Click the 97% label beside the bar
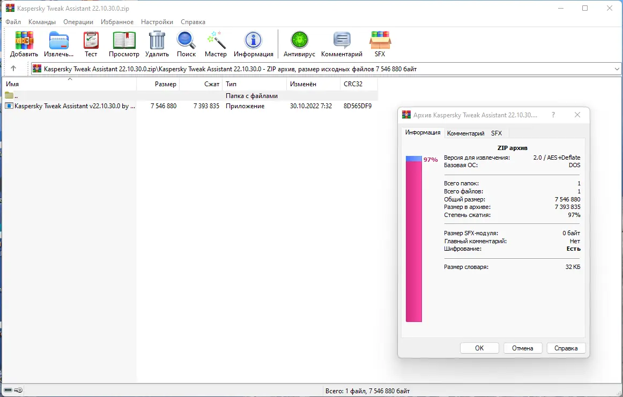Viewport: 623px width, 397px height. pyautogui.click(x=431, y=160)
